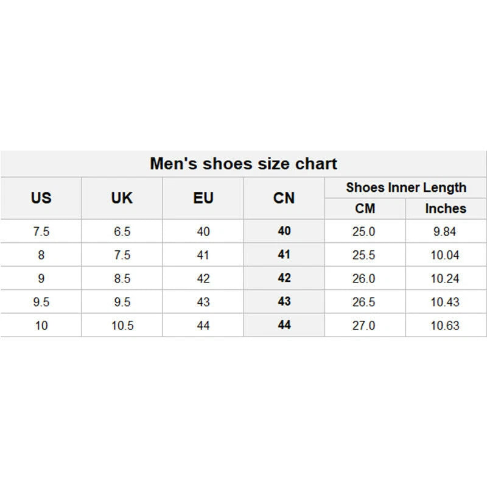Click the Men's shoes size chart title

tap(243, 164)
